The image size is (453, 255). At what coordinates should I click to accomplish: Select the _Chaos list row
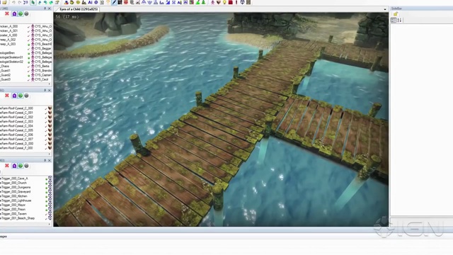point(5,66)
